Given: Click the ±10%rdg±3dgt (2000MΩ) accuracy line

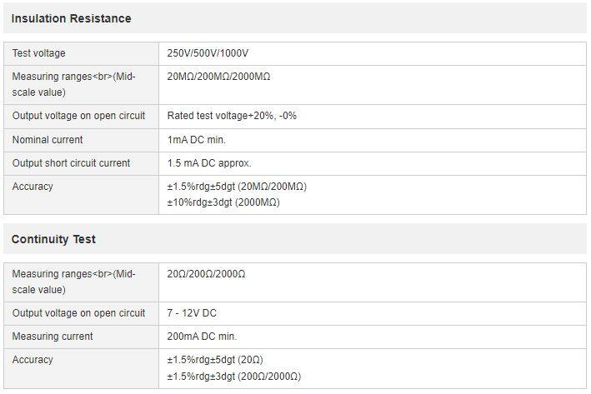Looking at the screenshot, I should 223,202.
